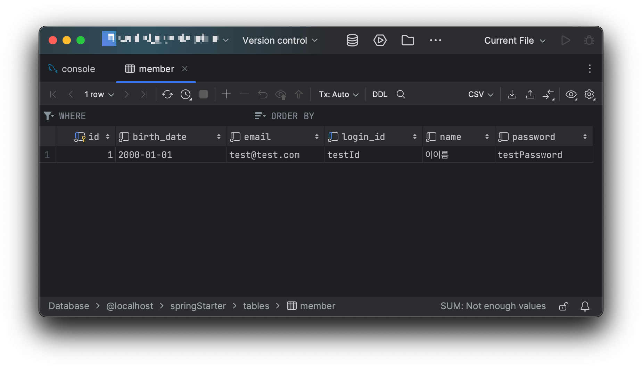Open the auto-refresh clock icon
The height and width of the screenshot is (368, 642).
(x=186, y=94)
